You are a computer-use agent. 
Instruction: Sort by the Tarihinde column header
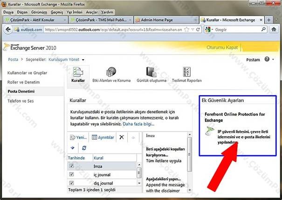click(x=76, y=158)
